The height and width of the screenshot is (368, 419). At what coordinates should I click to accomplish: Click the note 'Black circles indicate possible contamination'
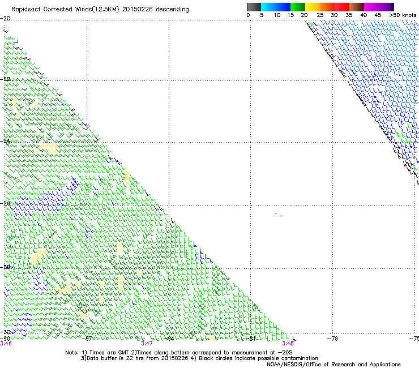258,358
